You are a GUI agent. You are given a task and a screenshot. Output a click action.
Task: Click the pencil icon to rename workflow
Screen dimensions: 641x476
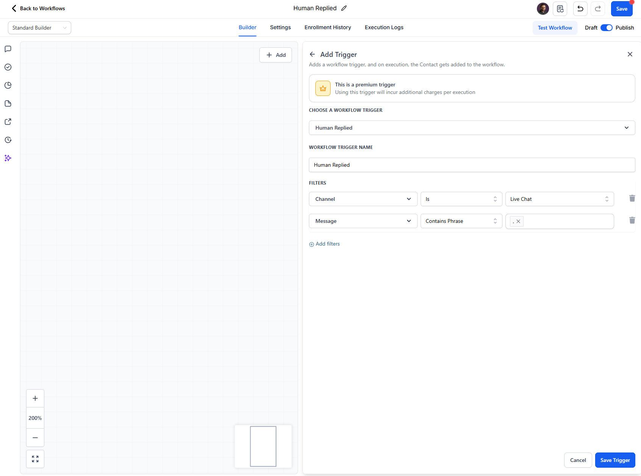pos(344,8)
